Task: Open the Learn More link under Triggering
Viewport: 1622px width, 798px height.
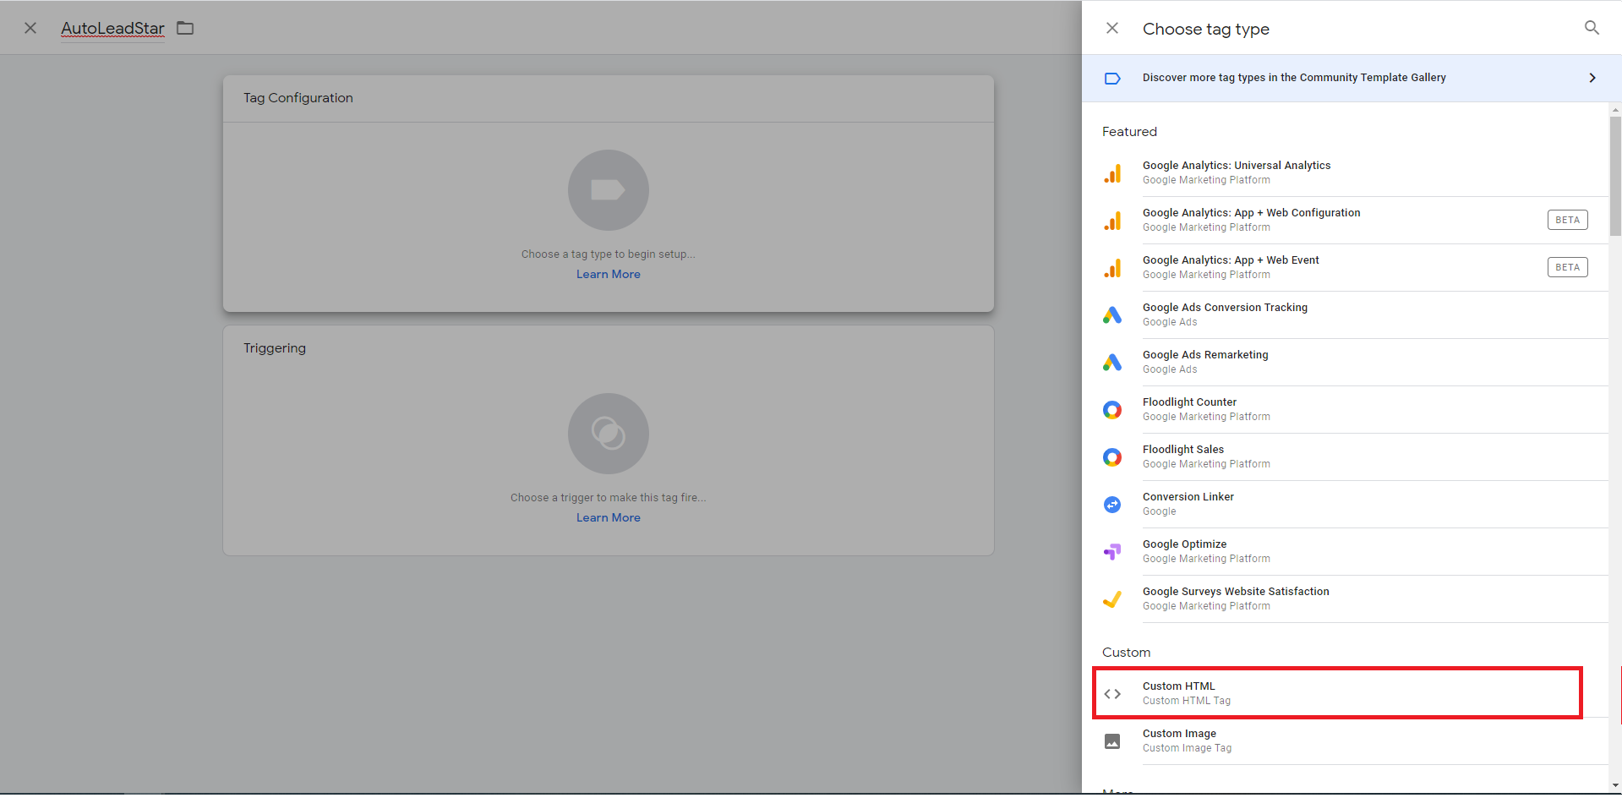Action: (x=608, y=517)
